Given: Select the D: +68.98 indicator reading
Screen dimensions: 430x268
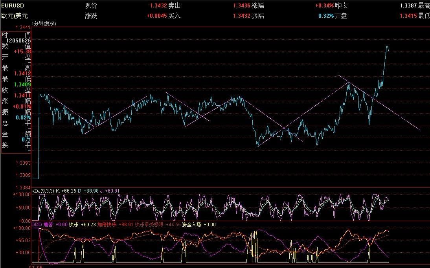Looking at the screenshot, I should pos(88,191).
